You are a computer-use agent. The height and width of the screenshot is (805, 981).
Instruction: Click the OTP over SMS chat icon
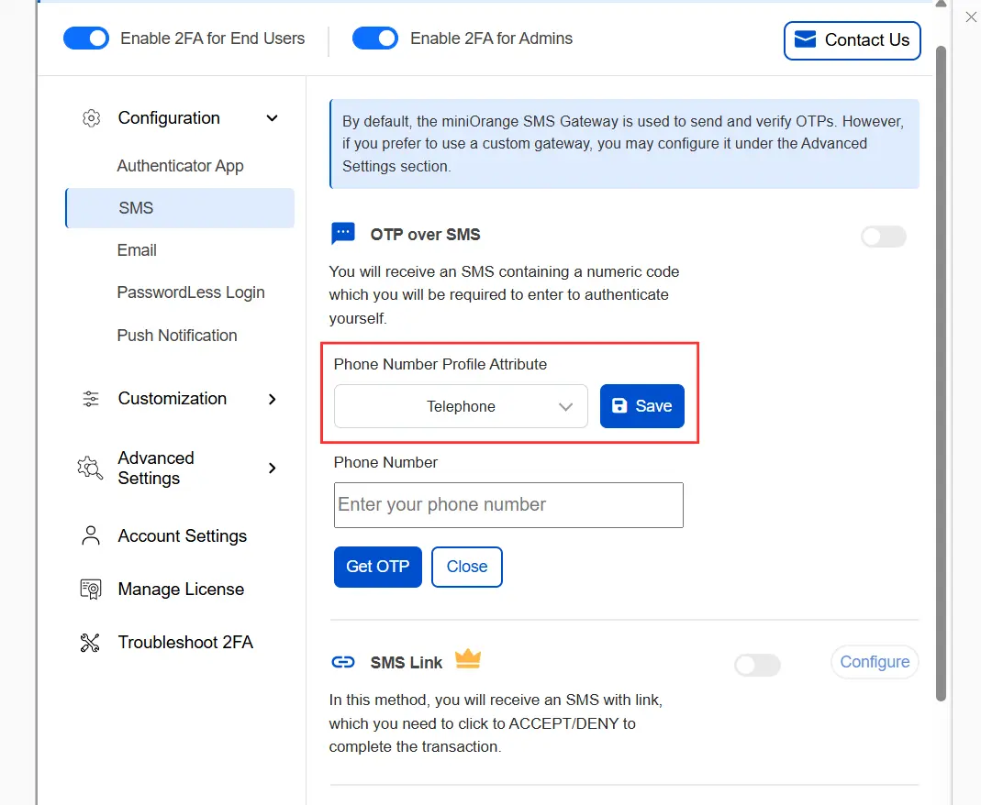(x=343, y=234)
